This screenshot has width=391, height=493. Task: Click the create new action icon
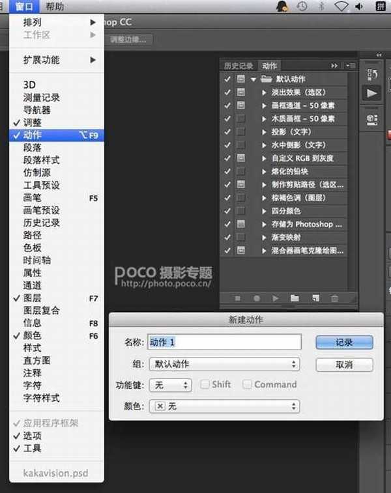tap(315, 298)
